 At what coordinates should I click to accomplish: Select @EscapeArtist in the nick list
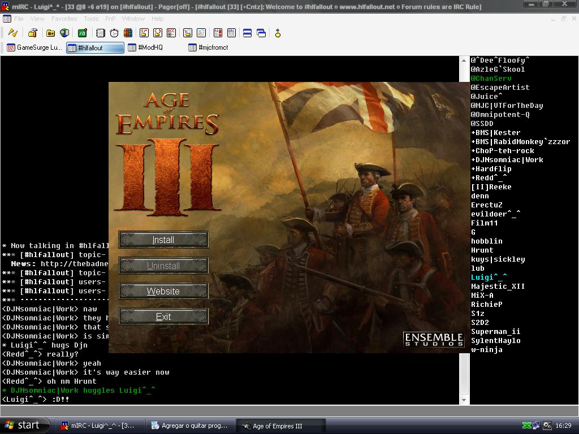(x=500, y=88)
